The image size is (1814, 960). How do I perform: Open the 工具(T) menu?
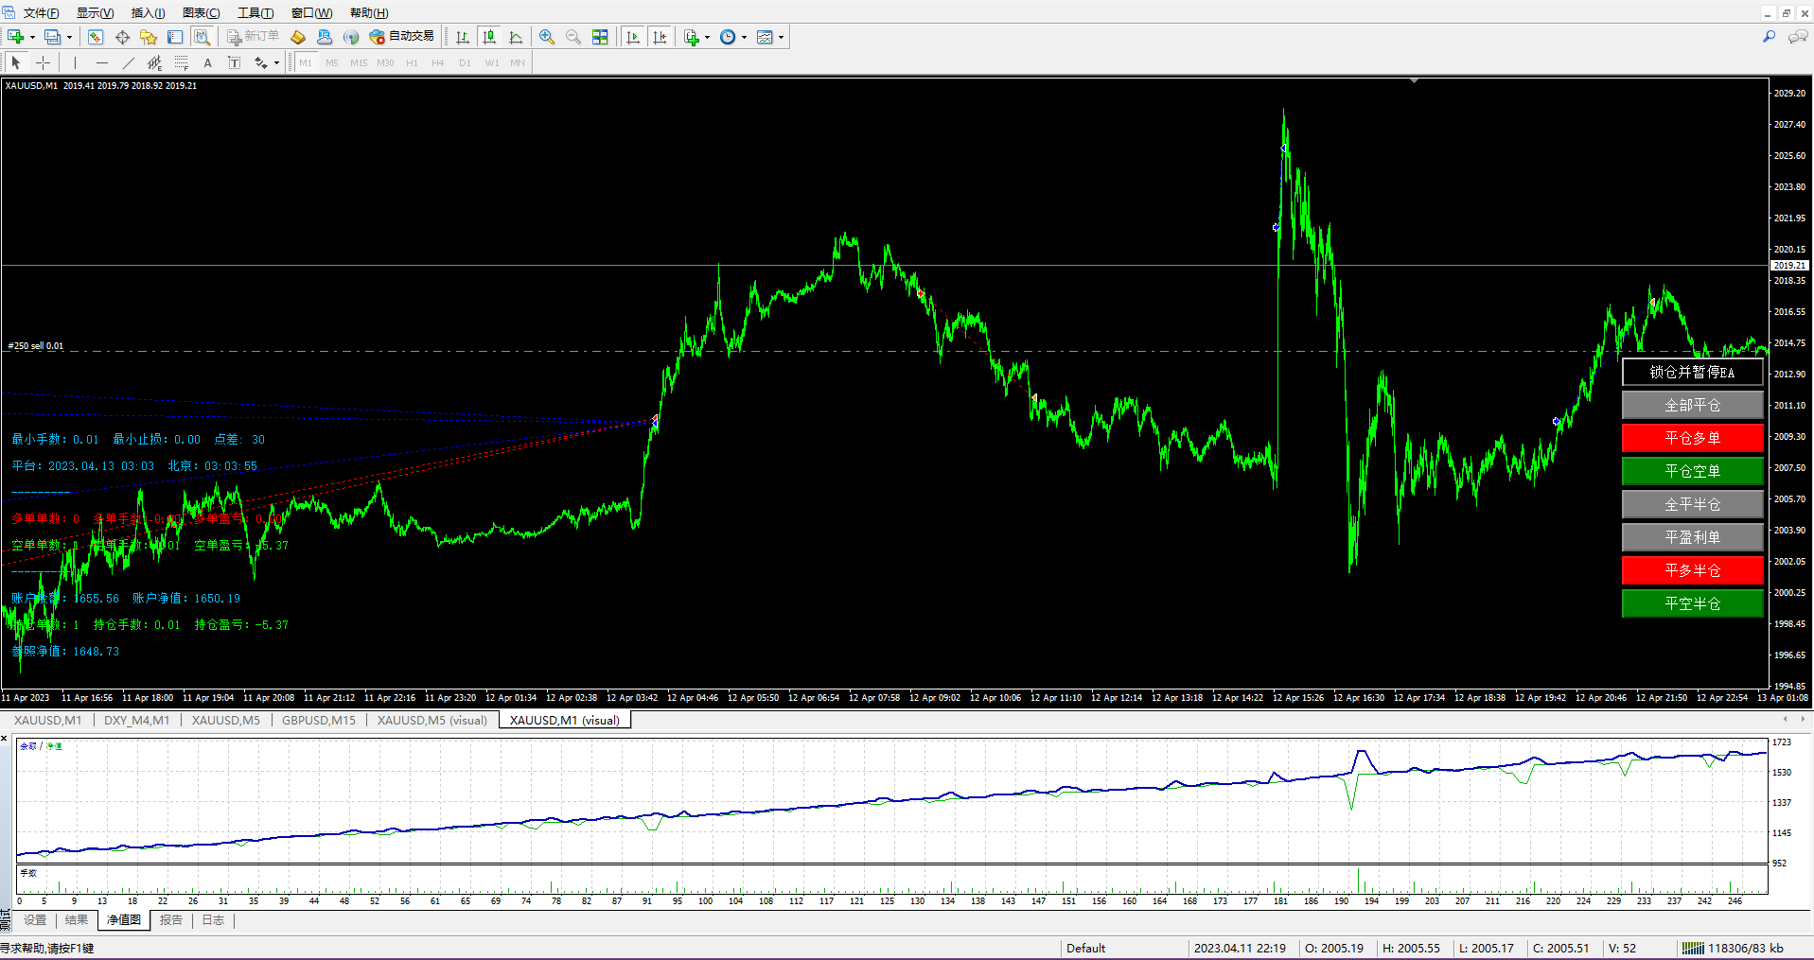tap(255, 12)
